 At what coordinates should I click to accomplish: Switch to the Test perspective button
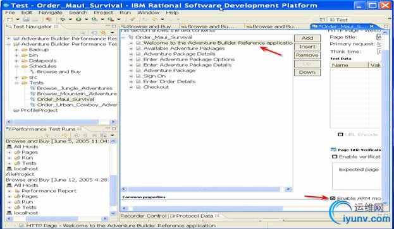pos(338,20)
